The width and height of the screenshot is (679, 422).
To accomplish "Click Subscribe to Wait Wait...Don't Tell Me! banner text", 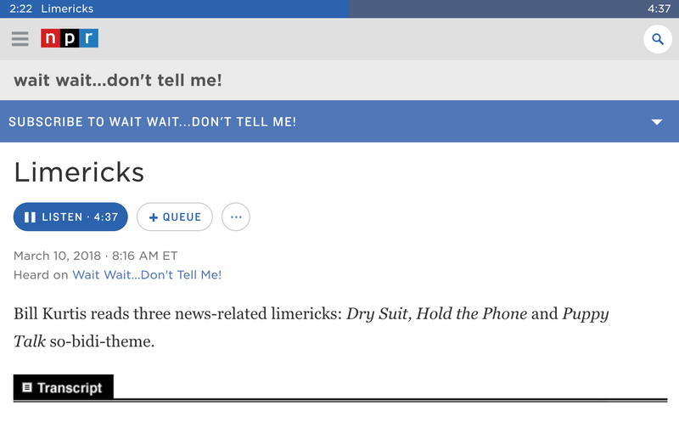I will (153, 122).
